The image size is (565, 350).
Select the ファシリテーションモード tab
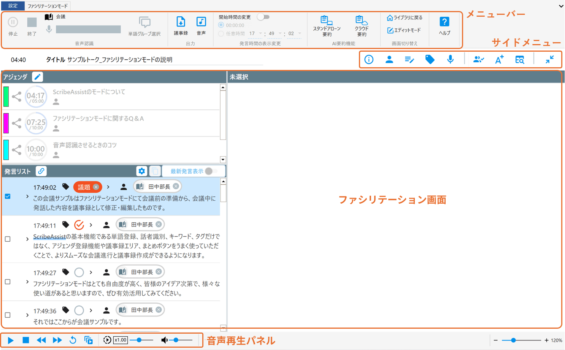(x=48, y=6)
